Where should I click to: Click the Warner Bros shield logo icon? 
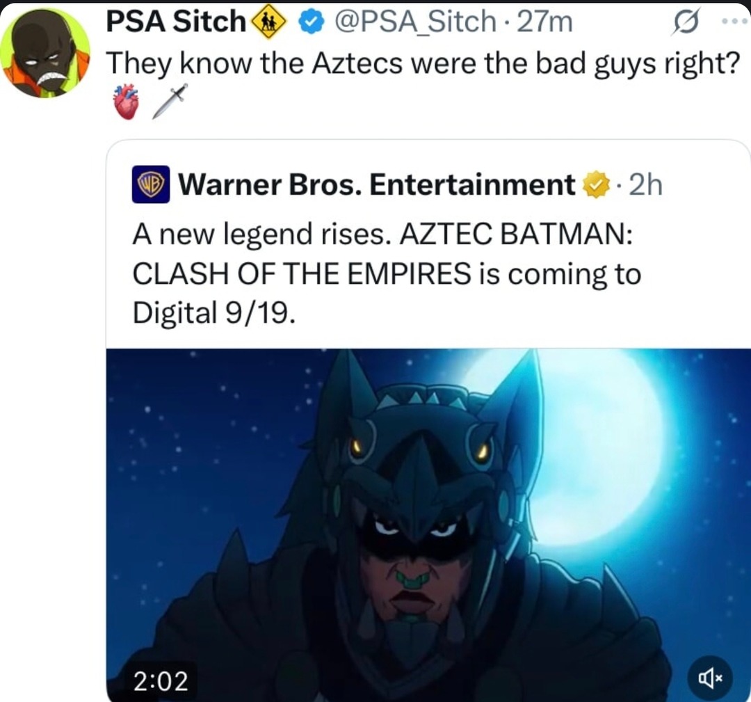coord(152,184)
